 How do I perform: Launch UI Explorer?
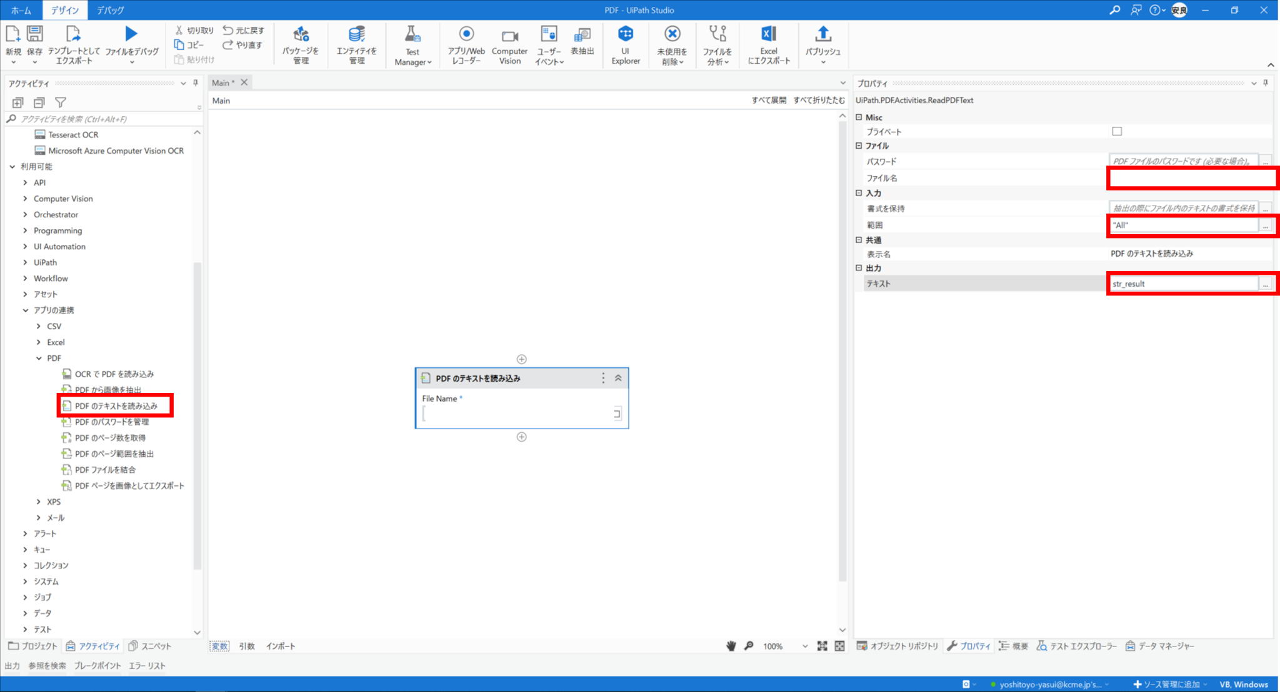625,44
